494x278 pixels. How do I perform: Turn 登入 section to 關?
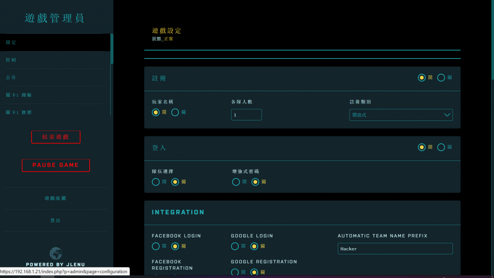441,147
